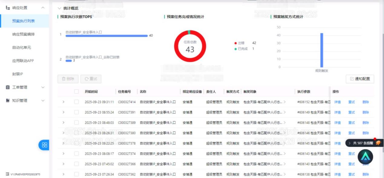The image size is (384, 178).
Task: Click the 重试 button above the table
Action: point(91,79)
